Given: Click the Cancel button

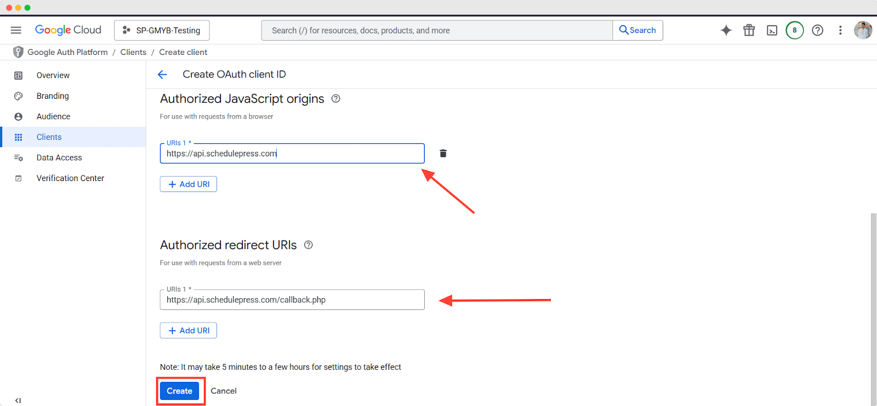Looking at the screenshot, I should [x=224, y=391].
